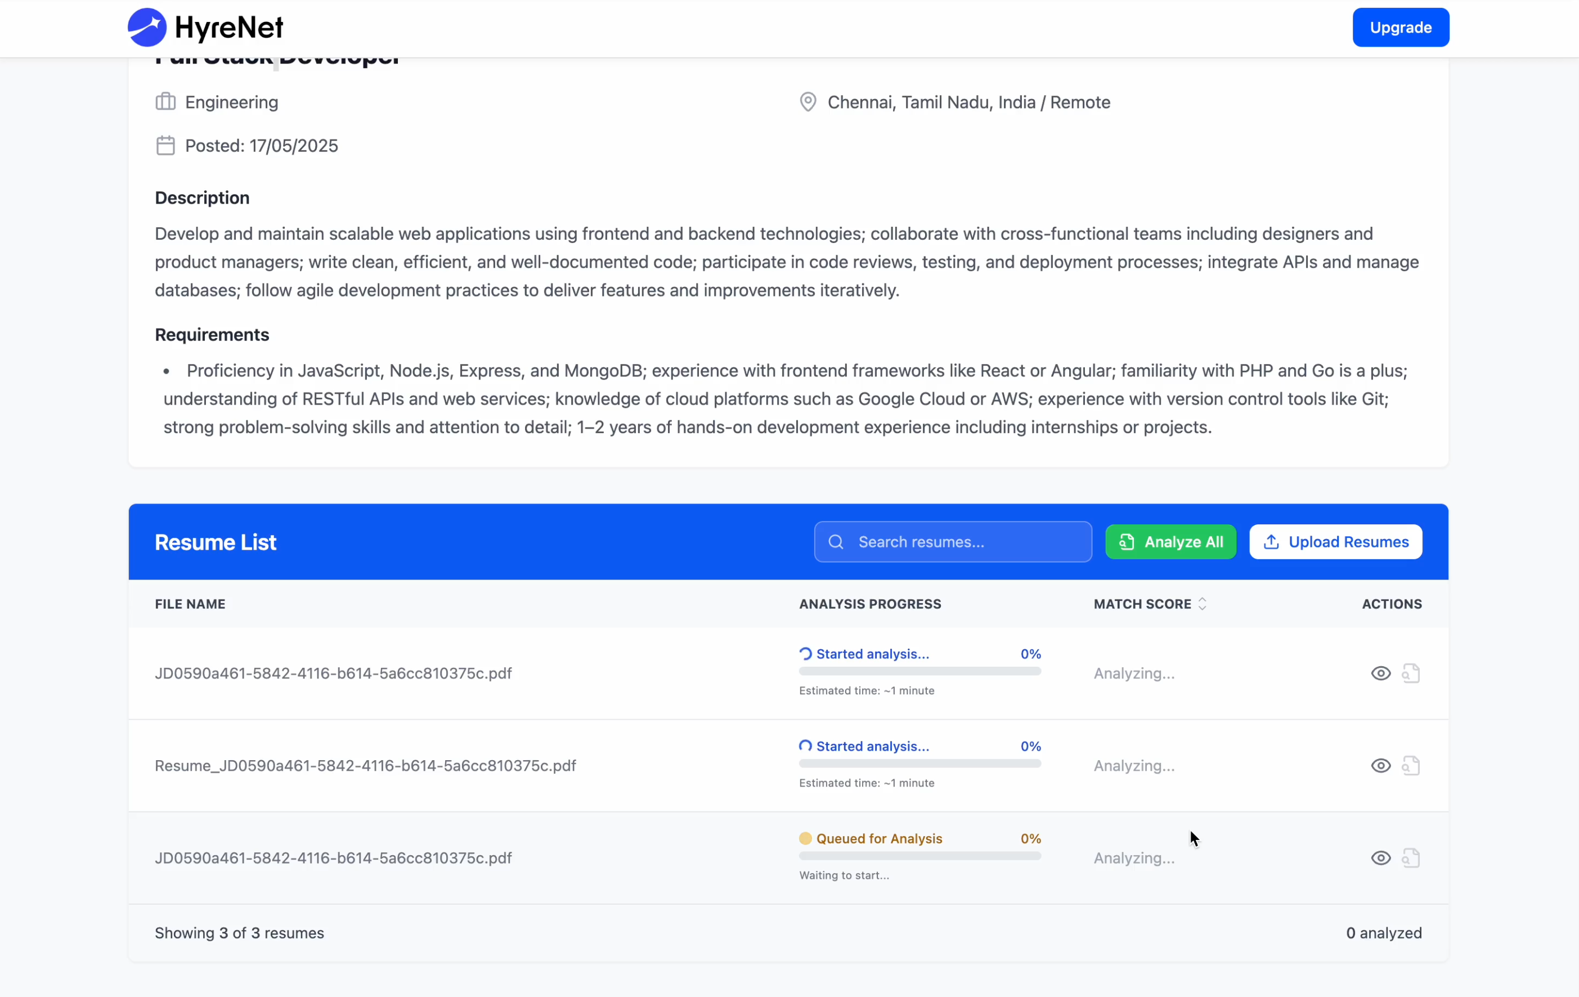This screenshot has width=1579, height=997.
Task: Click the search magnifier icon
Action: tap(836, 541)
